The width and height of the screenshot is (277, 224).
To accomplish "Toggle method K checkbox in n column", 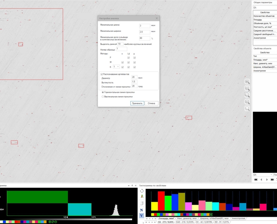I will click(122, 67).
